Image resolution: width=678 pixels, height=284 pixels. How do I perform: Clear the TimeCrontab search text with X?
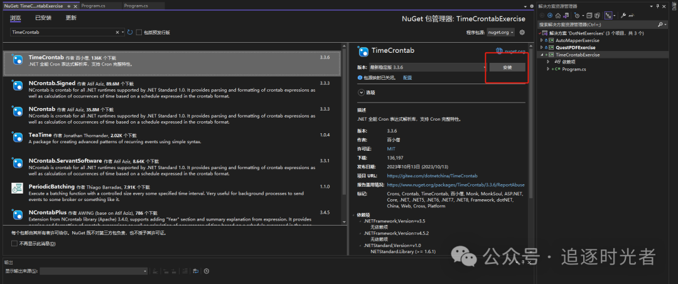click(x=117, y=32)
